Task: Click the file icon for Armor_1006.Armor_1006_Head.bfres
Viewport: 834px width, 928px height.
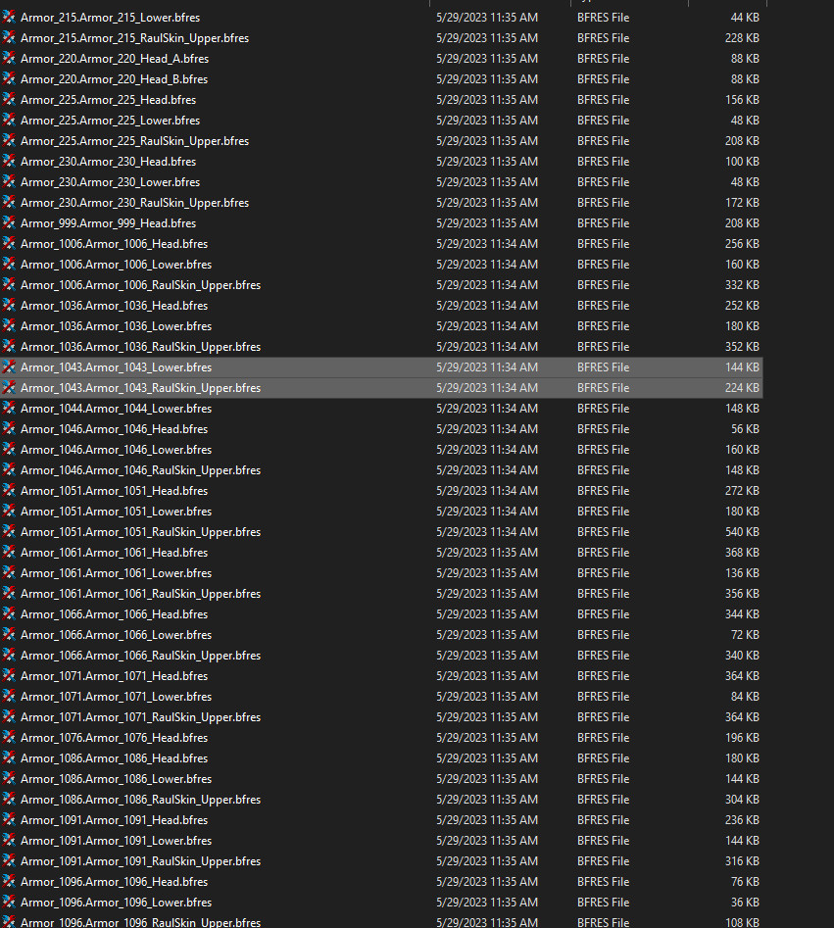Action: coord(9,244)
